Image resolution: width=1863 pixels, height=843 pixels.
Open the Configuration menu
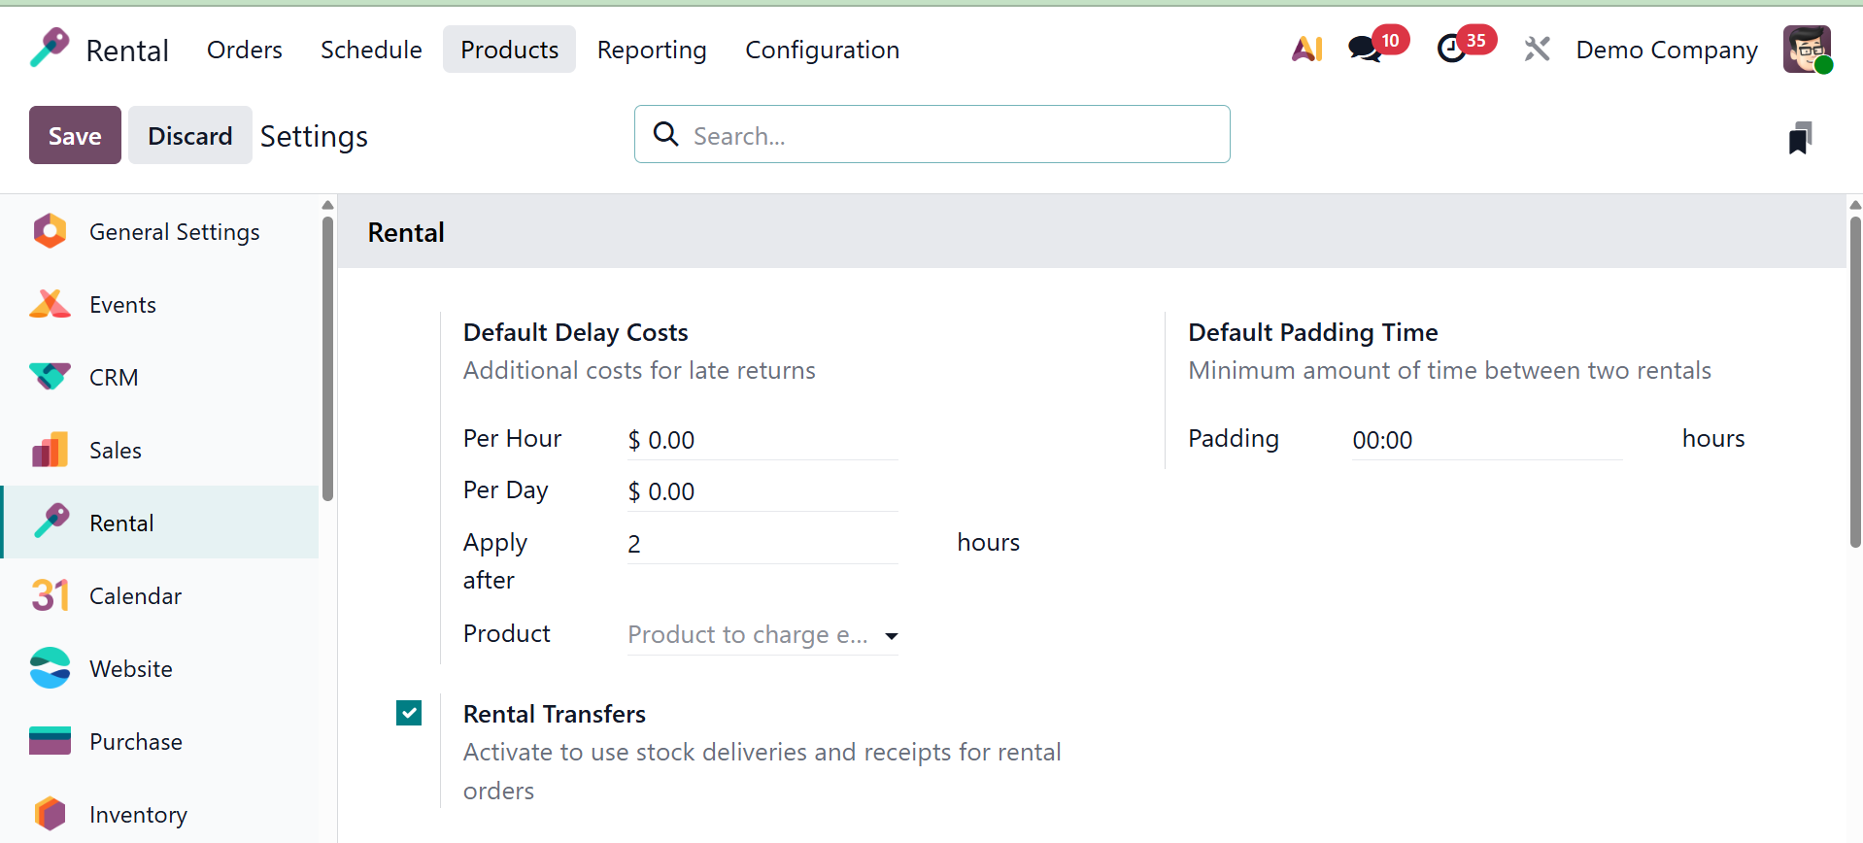coord(822,50)
